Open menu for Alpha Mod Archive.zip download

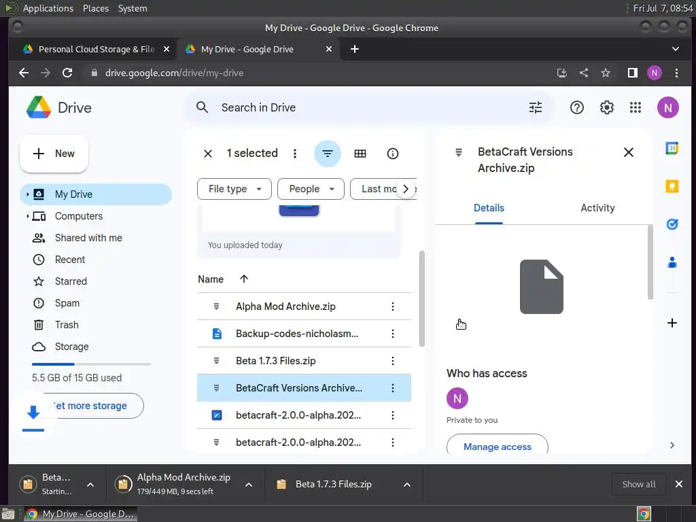pyautogui.click(x=249, y=485)
